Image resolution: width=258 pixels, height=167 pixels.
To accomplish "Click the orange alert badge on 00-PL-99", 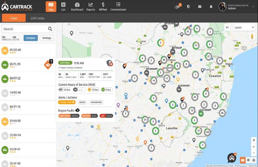I will [x=48, y=64].
